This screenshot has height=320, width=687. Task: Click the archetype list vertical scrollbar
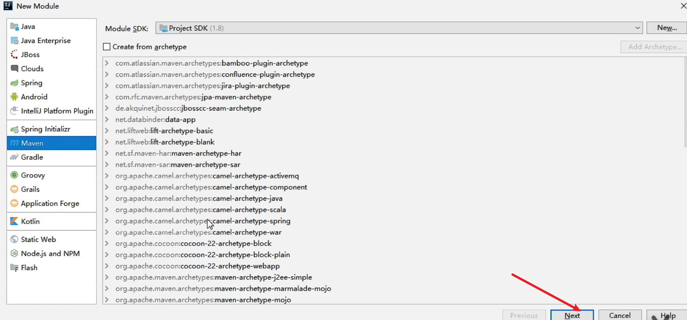click(x=685, y=102)
